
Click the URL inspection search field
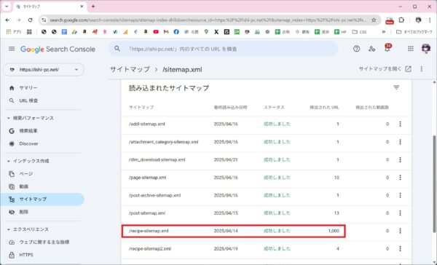(x=223, y=49)
